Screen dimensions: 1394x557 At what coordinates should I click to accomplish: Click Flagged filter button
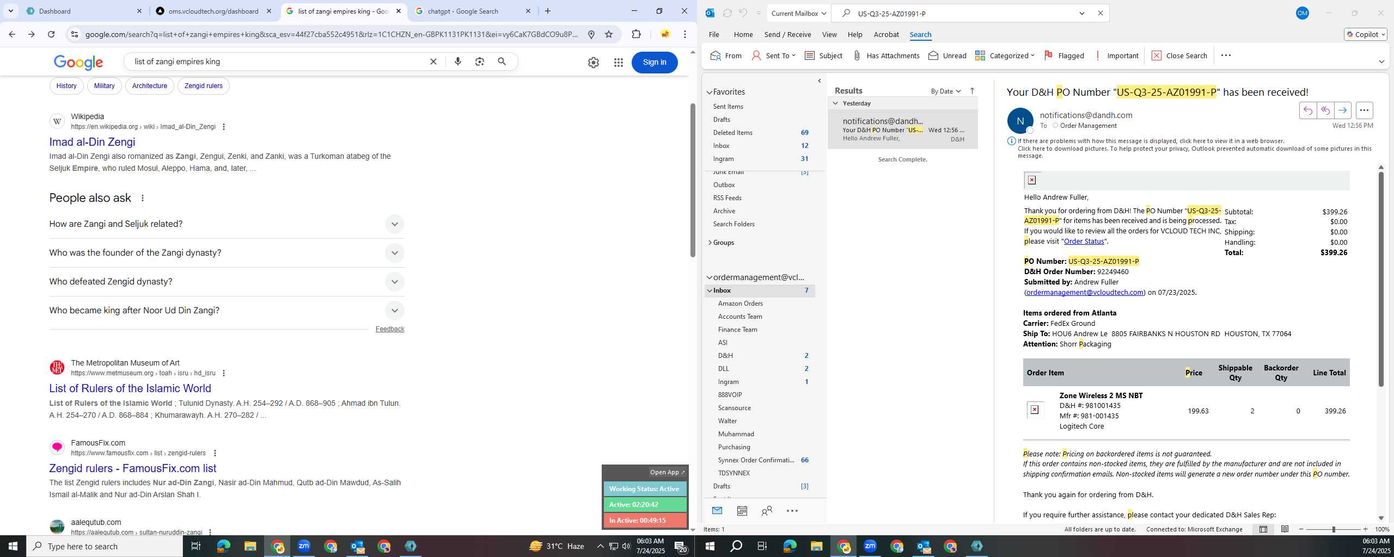1064,55
